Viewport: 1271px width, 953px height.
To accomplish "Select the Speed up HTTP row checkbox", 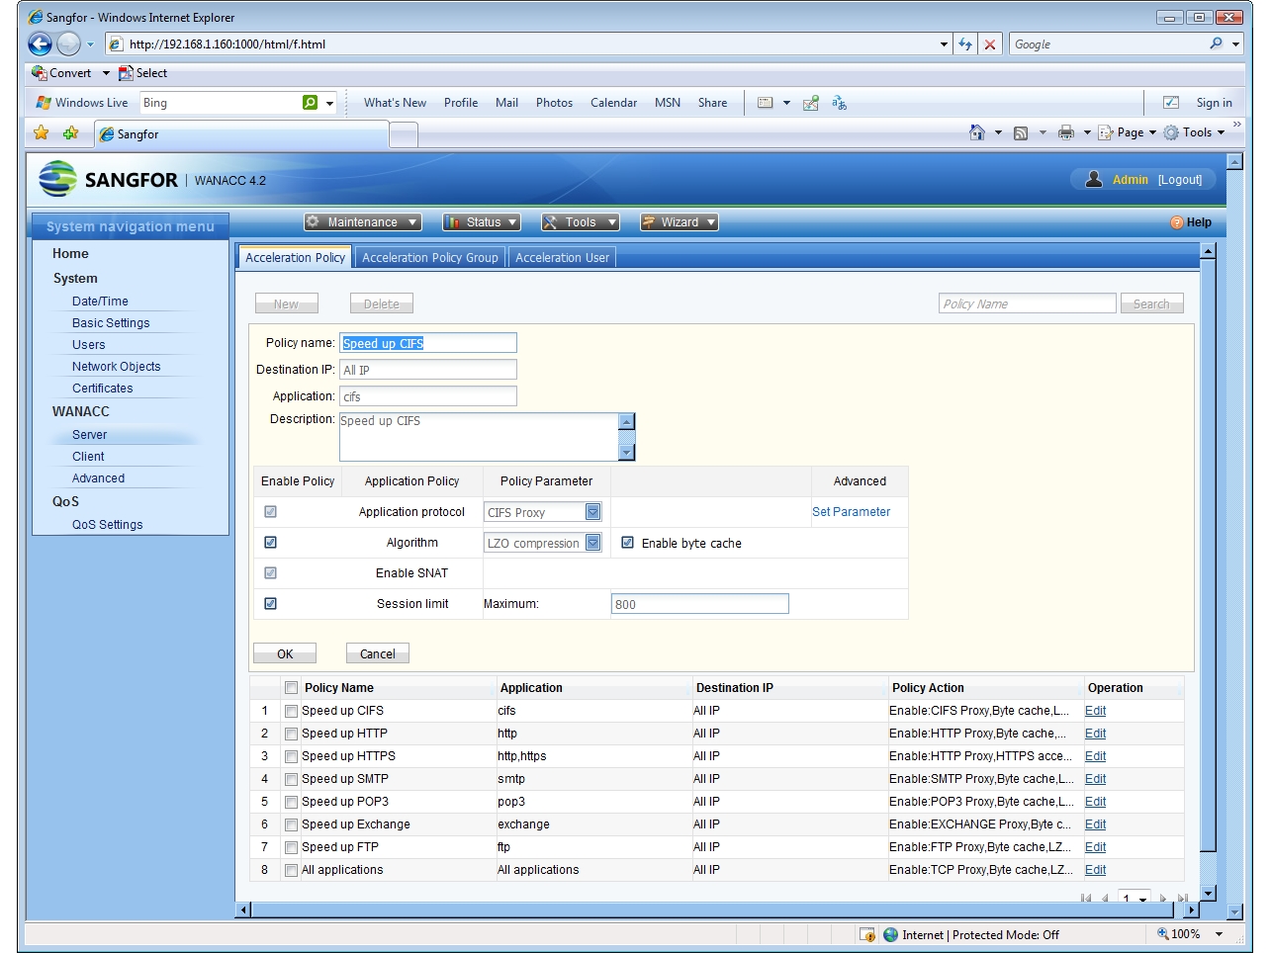I will [x=291, y=734].
